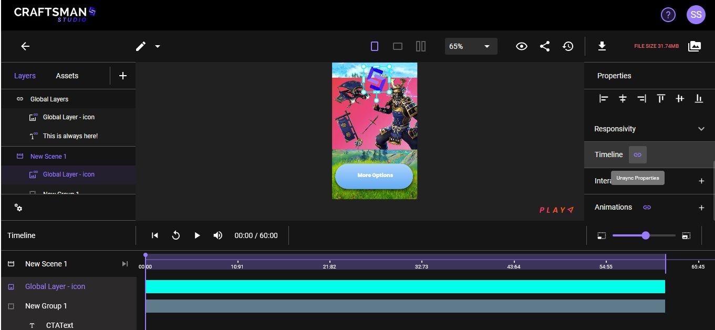Select the Global Layers group row
Screen dimensions: 715x330
68,99
